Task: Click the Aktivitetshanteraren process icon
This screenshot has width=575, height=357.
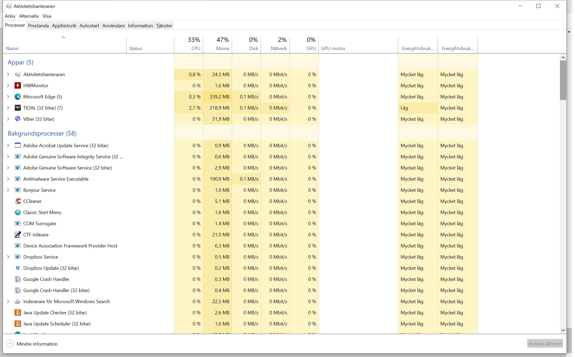Action: [17, 75]
